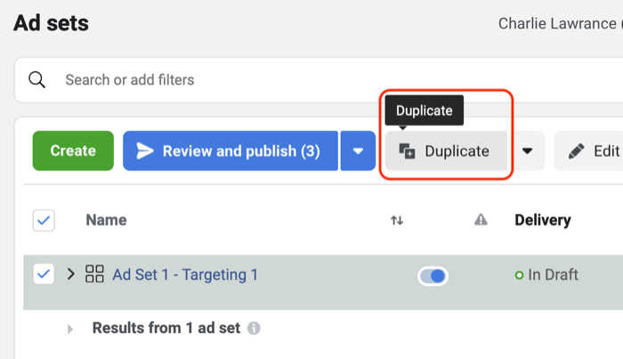Toggle the select-all header checkbox
The height and width of the screenshot is (359, 623).
pos(44,220)
